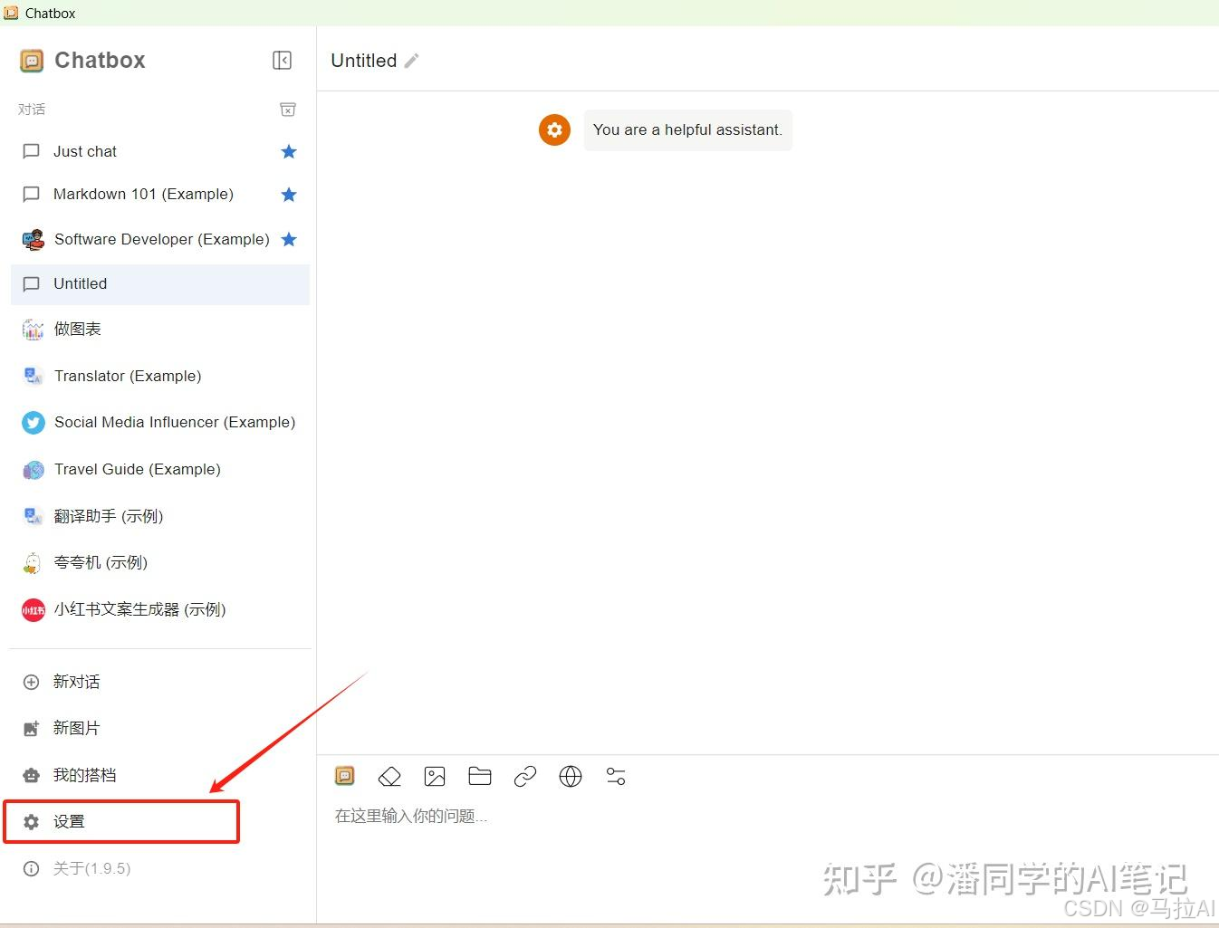Open 夸夸机 (示例) conversation

pos(160,562)
